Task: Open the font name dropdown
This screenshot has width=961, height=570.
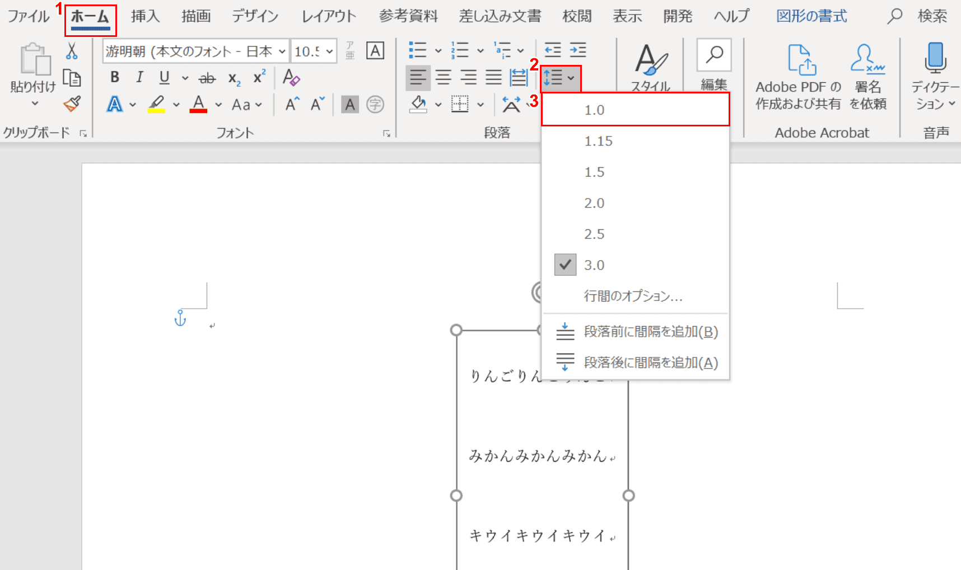Action: click(x=282, y=51)
